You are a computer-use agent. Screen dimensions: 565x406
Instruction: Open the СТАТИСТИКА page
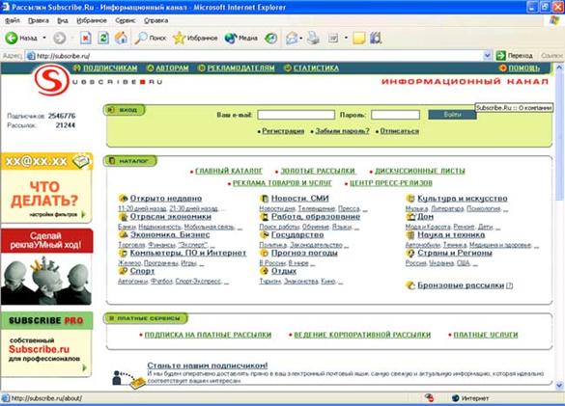coord(316,68)
